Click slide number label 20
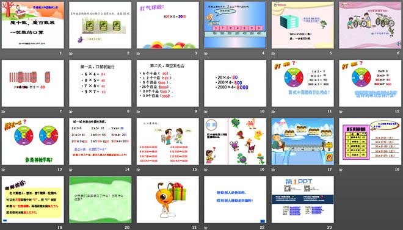 pyautogui.click(x=127, y=227)
